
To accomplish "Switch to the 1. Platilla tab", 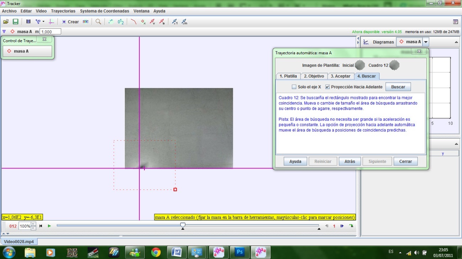I will pos(289,76).
